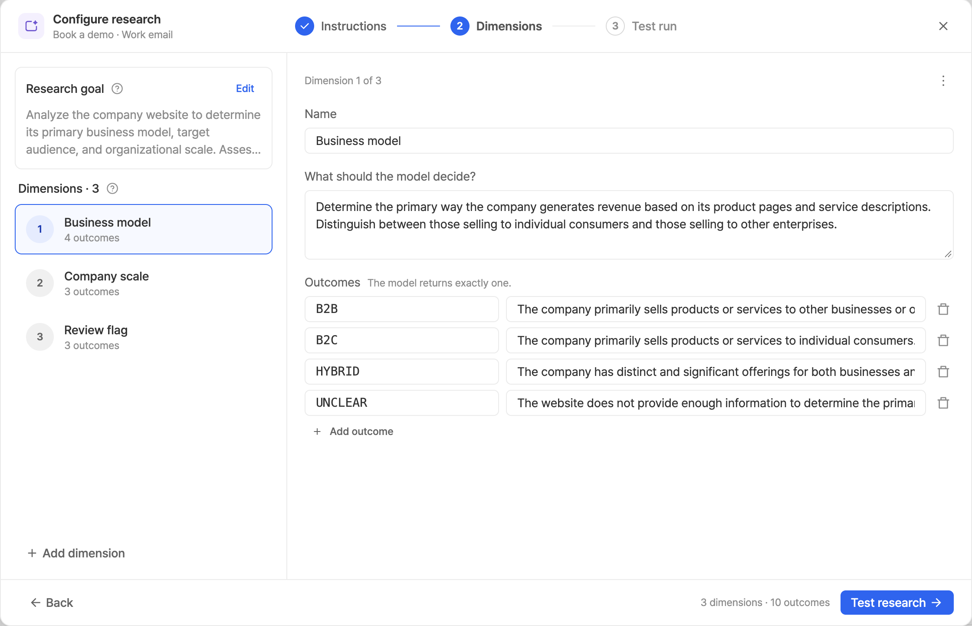
Task: Click the Research goal help icon
Action: coord(117,89)
